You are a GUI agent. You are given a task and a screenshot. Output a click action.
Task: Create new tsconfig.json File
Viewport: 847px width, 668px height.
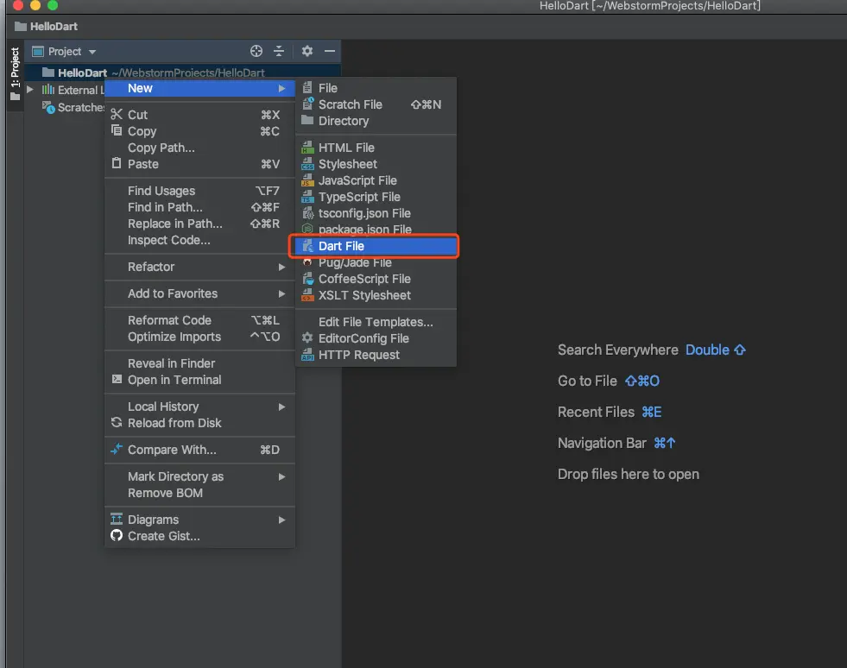coord(376,213)
